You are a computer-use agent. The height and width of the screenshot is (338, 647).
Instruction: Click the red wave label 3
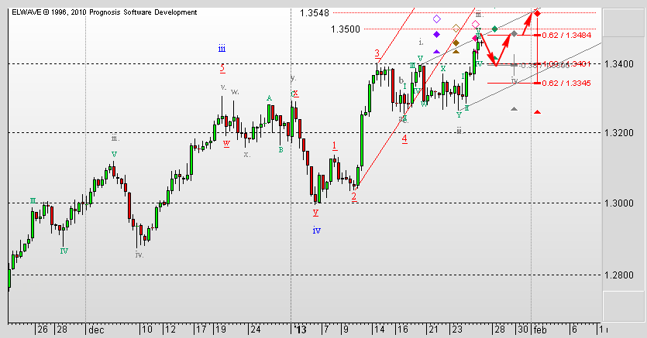tap(377, 53)
